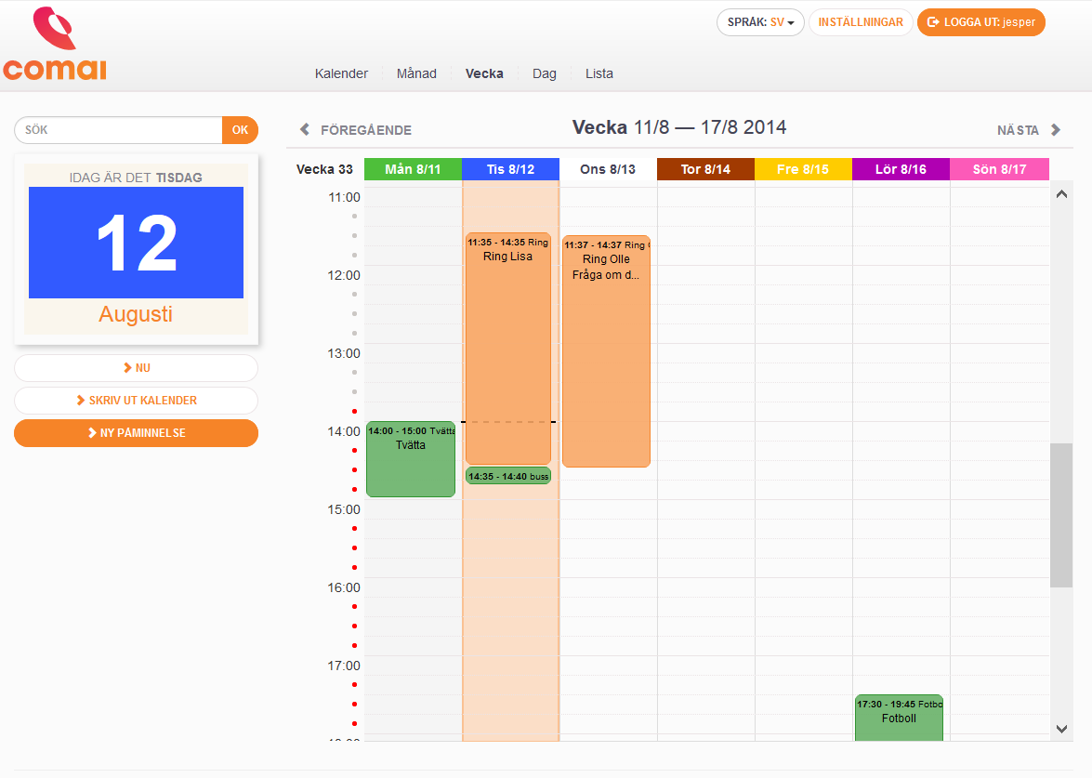The height and width of the screenshot is (778, 1092).
Task: Switch to Månad view
Action: click(x=416, y=73)
